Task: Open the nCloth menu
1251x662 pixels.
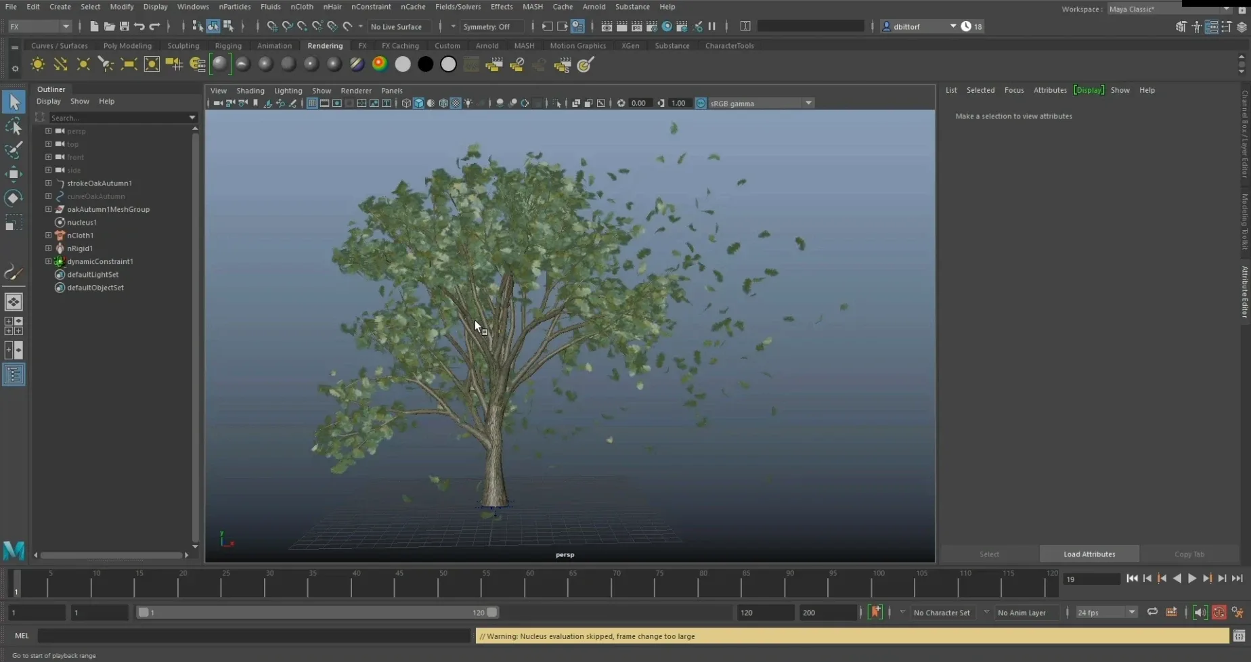Action: [301, 7]
